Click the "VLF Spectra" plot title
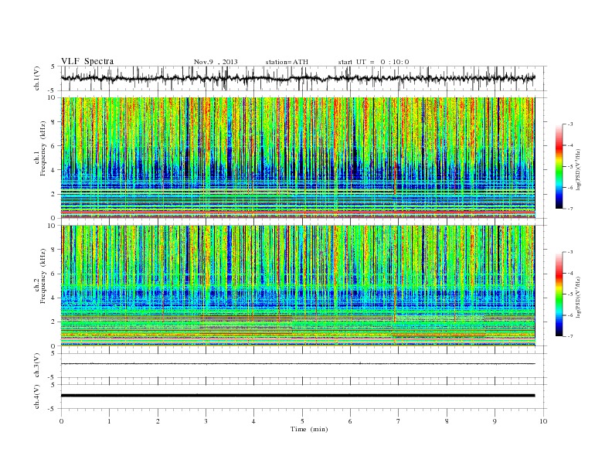 [87, 61]
